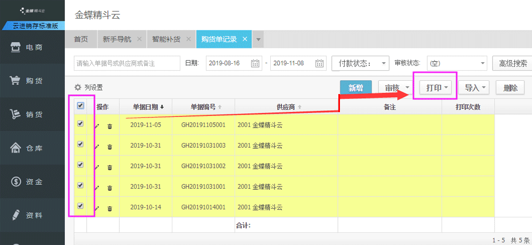Viewport: 532px width, 245px height.
Task: Uncheck the row for GH20191105001
Action: [80, 124]
